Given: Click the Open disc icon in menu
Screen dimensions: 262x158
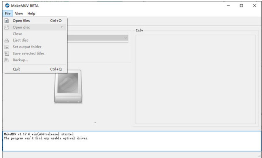Looking at the screenshot, I should tap(7, 27).
